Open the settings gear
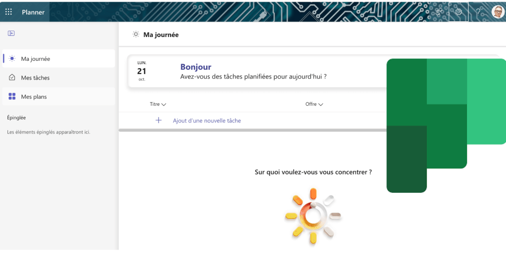Screen dimensions: 506x256 [x=459, y=12]
